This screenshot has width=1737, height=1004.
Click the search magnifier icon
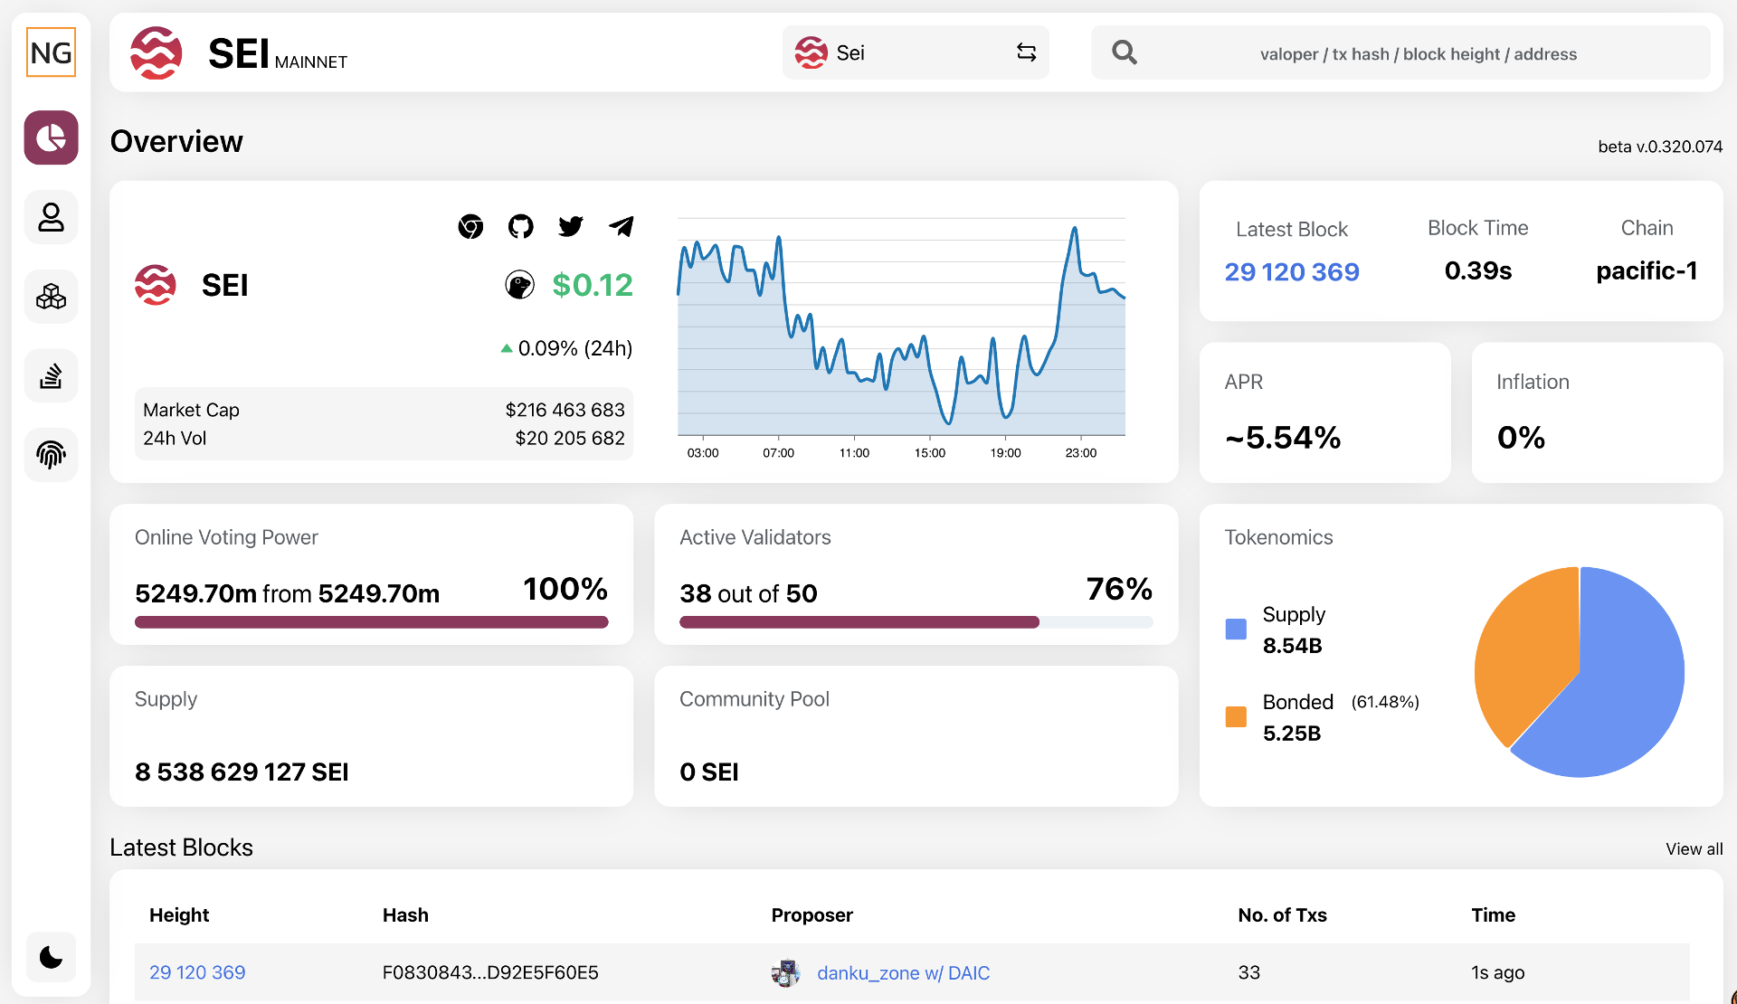click(1125, 52)
